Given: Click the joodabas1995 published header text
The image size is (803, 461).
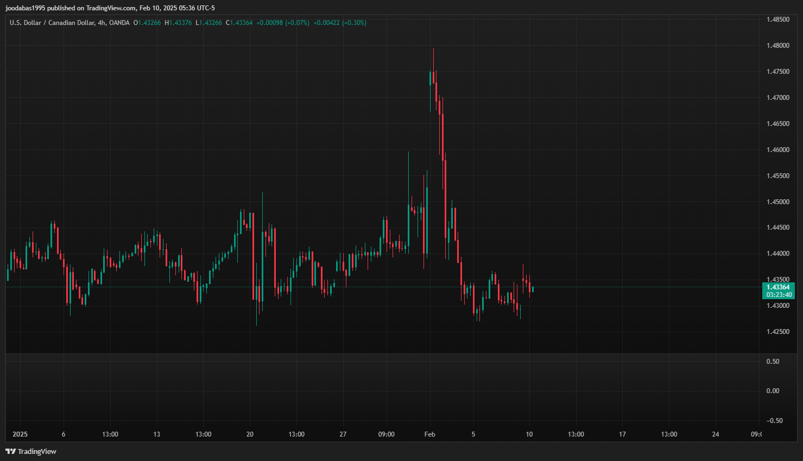Looking at the screenshot, I should 110,8.
